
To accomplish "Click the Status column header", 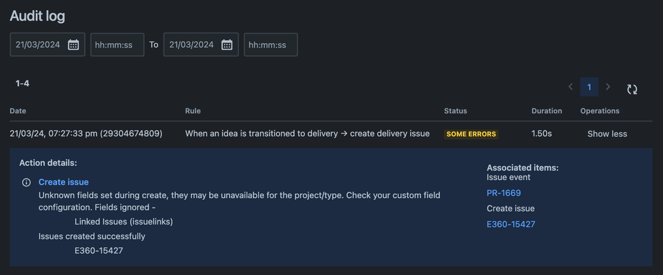I will click(455, 111).
